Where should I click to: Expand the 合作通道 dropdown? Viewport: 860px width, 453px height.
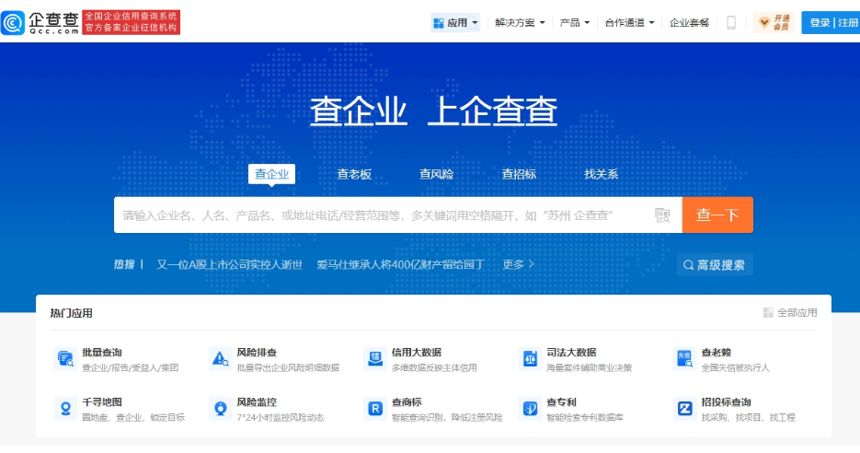[x=629, y=22]
